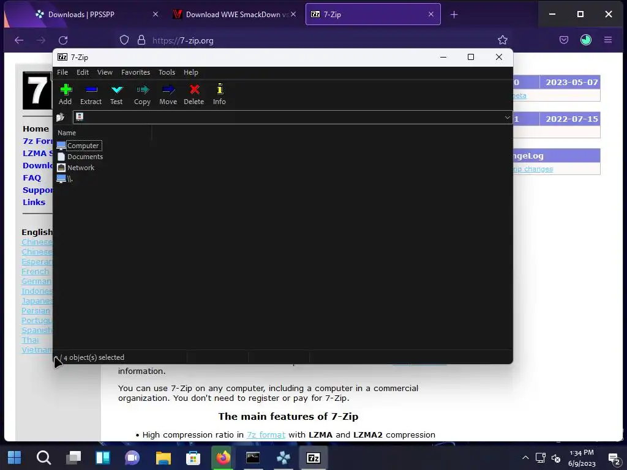Click the browser back arrow
The height and width of the screenshot is (470, 627).
pos(19,40)
